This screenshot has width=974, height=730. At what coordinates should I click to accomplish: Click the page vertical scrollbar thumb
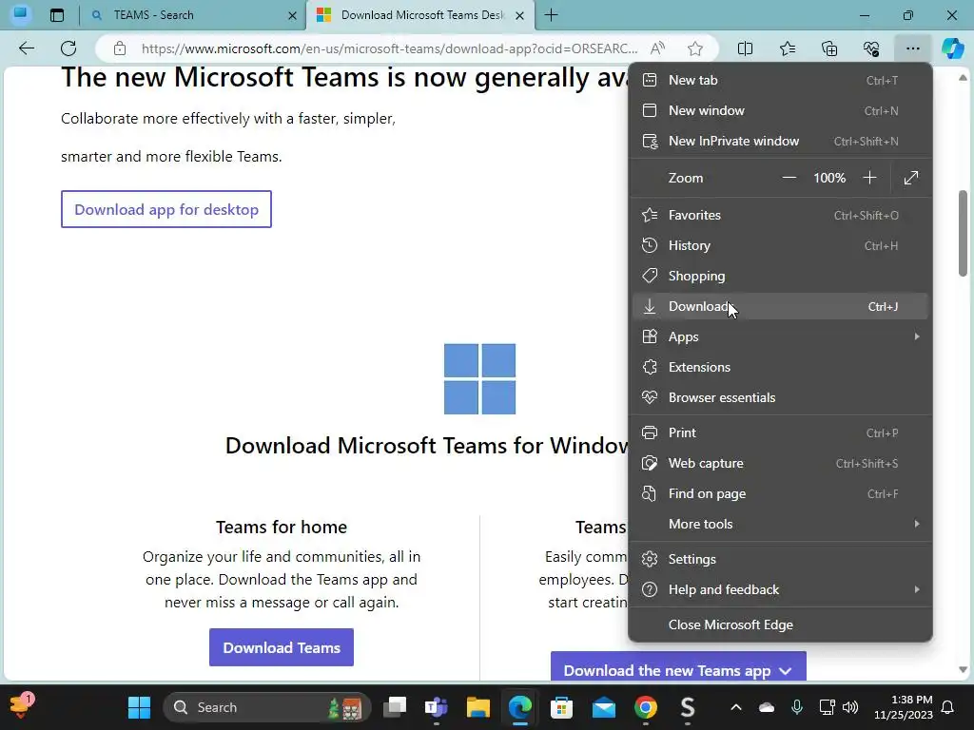(963, 233)
